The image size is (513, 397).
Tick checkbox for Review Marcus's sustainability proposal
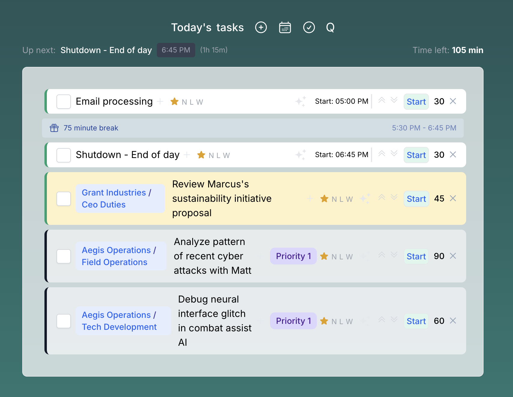tap(64, 199)
